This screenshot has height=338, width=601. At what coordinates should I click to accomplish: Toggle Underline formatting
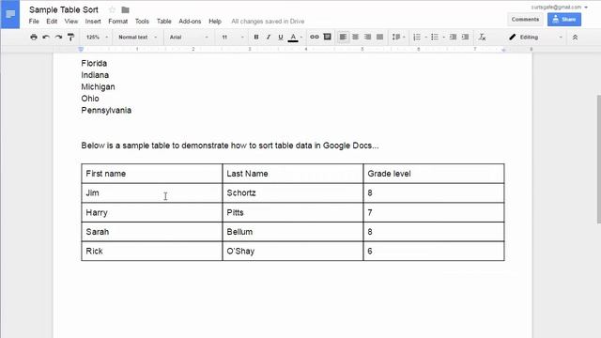[x=281, y=38]
